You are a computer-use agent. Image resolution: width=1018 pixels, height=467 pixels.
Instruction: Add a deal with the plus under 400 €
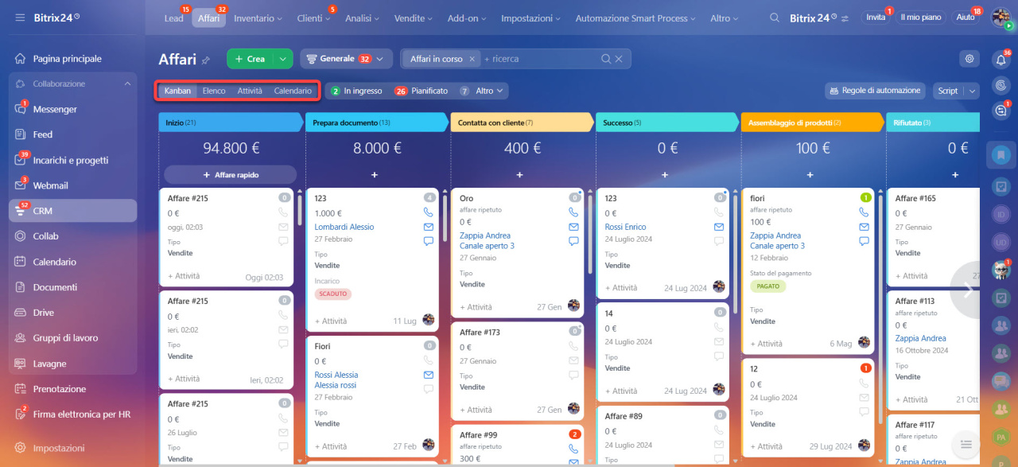pyautogui.click(x=519, y=174)
